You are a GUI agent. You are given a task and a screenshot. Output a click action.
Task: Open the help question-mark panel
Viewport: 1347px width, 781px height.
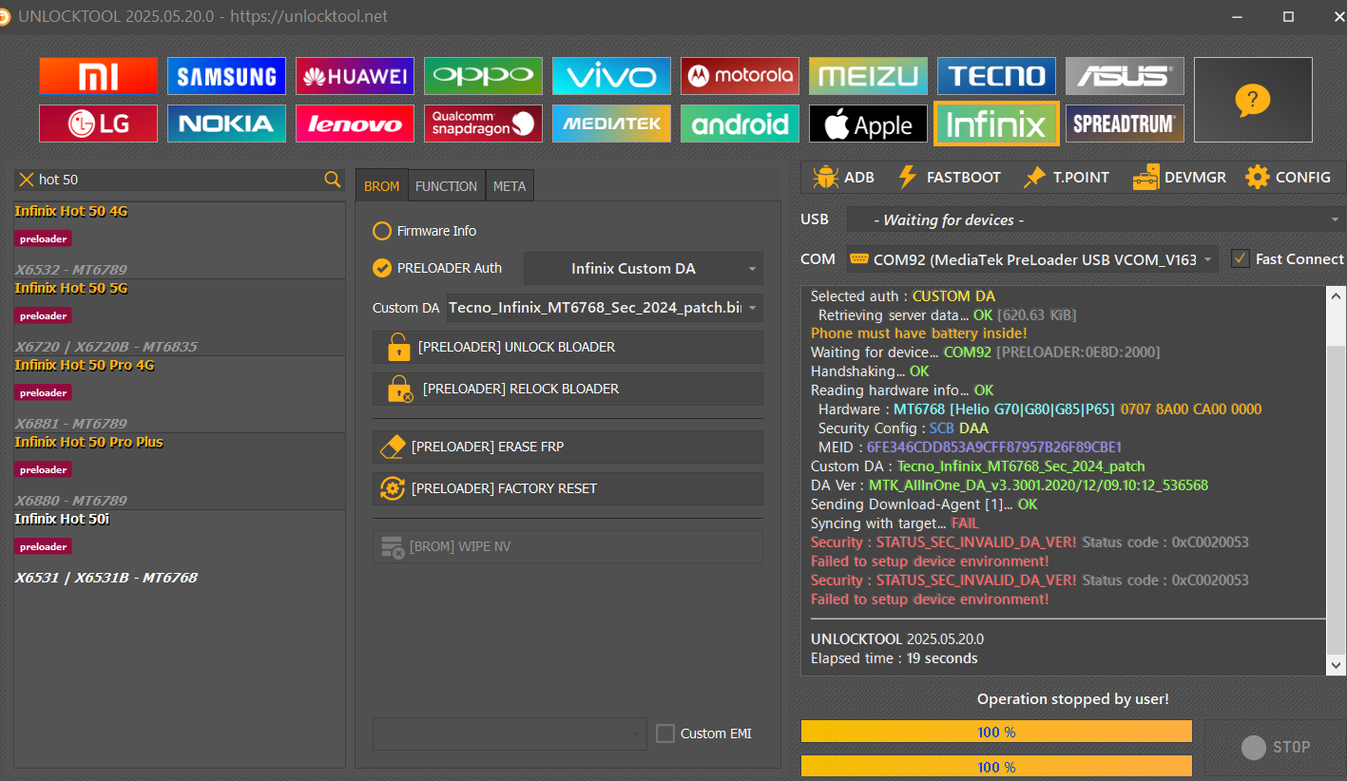pyautogui.click(x=1253, y=100)
